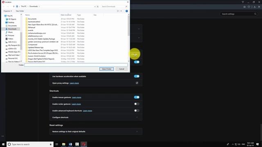Open Task View from the taskbar

pos(57,144)
